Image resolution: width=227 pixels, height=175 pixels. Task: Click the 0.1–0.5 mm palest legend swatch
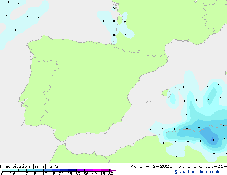6,170
